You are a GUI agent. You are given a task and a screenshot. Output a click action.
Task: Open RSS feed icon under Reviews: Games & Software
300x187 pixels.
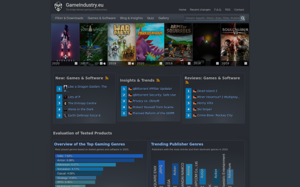point(187,82)
